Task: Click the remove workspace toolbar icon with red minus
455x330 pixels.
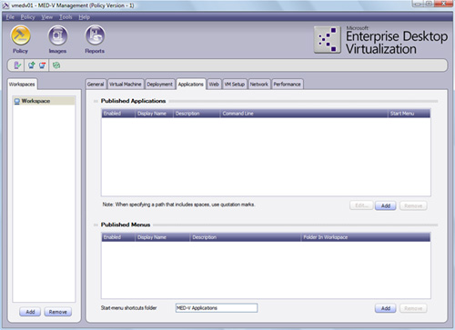Action: (43, 65)
